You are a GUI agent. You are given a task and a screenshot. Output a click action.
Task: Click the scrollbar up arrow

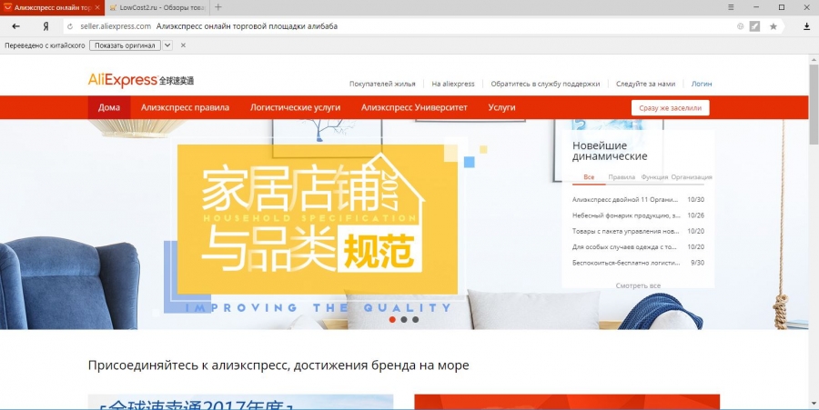tap(814, 59)
